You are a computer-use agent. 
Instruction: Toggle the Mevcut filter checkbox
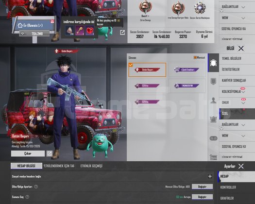(195, 57)
